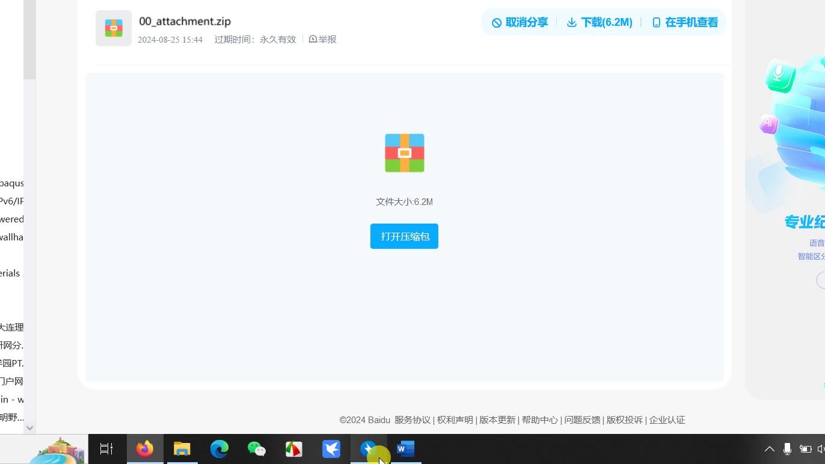The width and height of the screenshot is (825, 464).
Task: Click the upload date 2024-08-25 15:44
Action: [170, 40]
